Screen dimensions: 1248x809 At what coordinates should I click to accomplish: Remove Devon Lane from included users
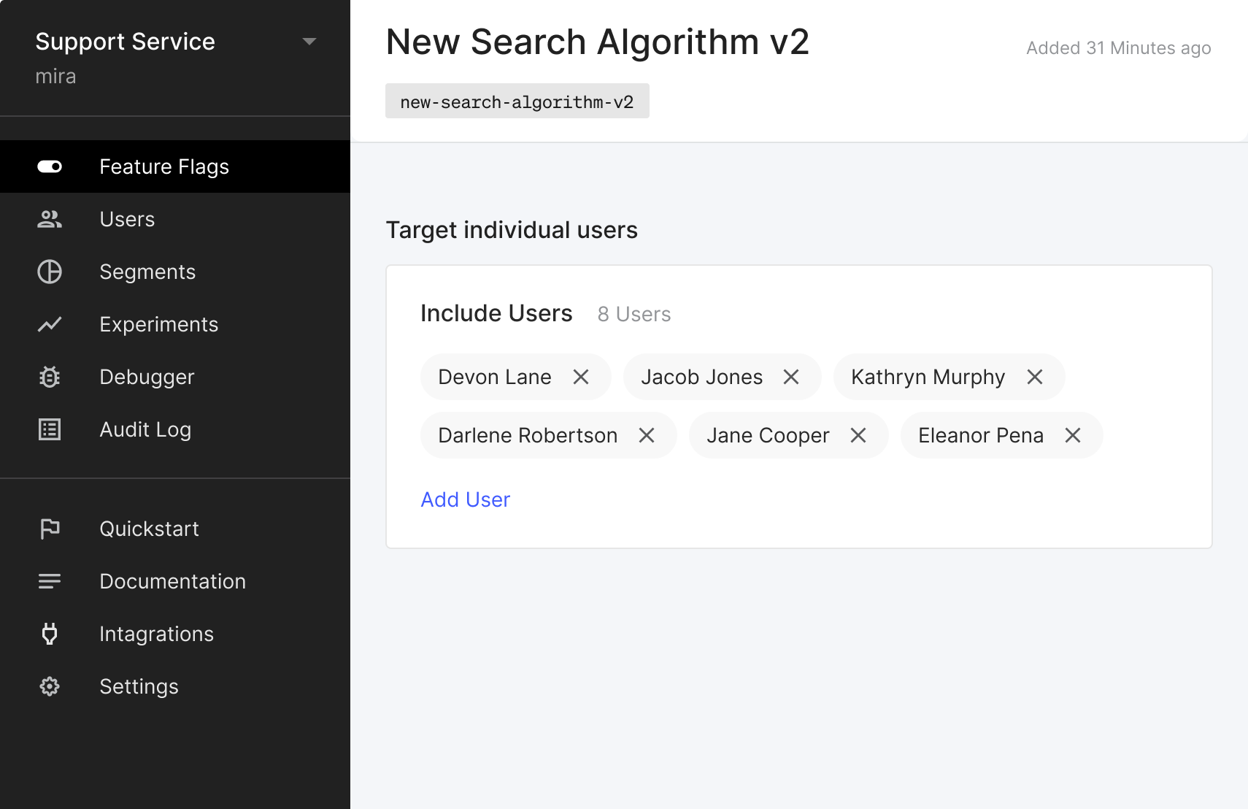pos(581,377)
